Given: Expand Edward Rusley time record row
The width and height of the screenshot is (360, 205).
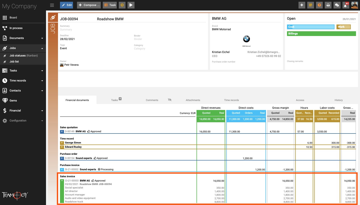Looking at the screenshot, I should pyautogui.click(x=62, y=147).
